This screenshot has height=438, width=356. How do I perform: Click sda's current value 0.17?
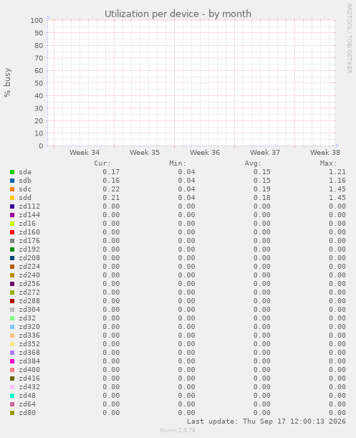[x=111, y=172]
